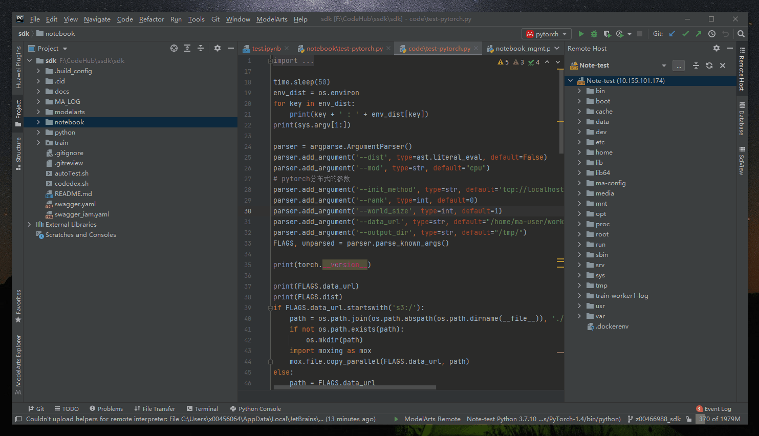Open the pytorch run configuration dropdown
This screenshot has height=436, width=759.
coord(547,34)
